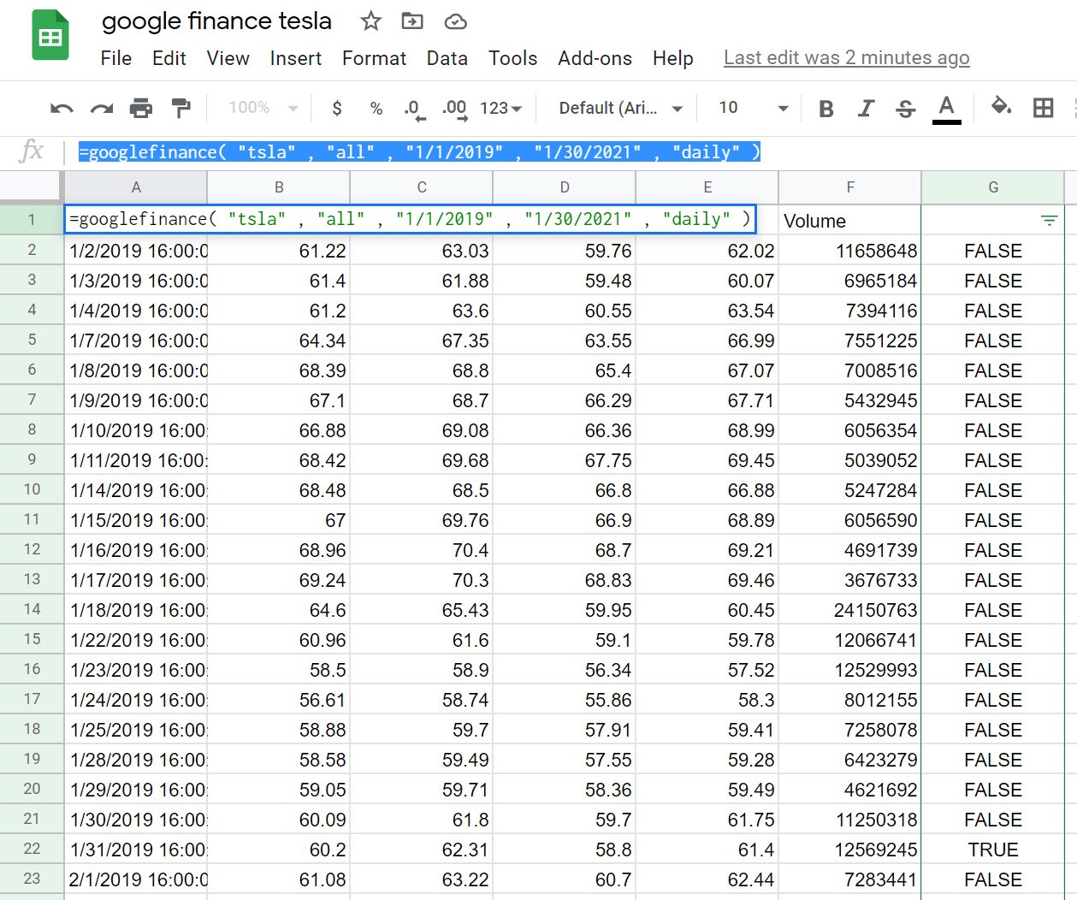This screenshot has height=900, width=1077.
Task: Format as percent
Action: pyautogui.click(x=376, y=109)
